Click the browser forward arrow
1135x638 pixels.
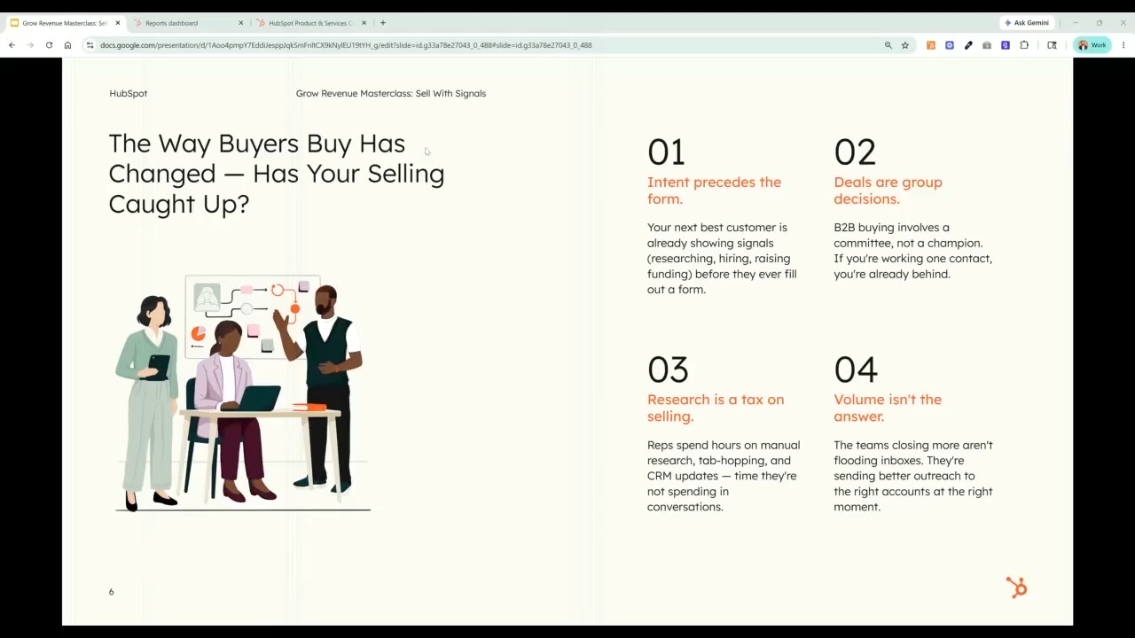click(x=30, y=45)
